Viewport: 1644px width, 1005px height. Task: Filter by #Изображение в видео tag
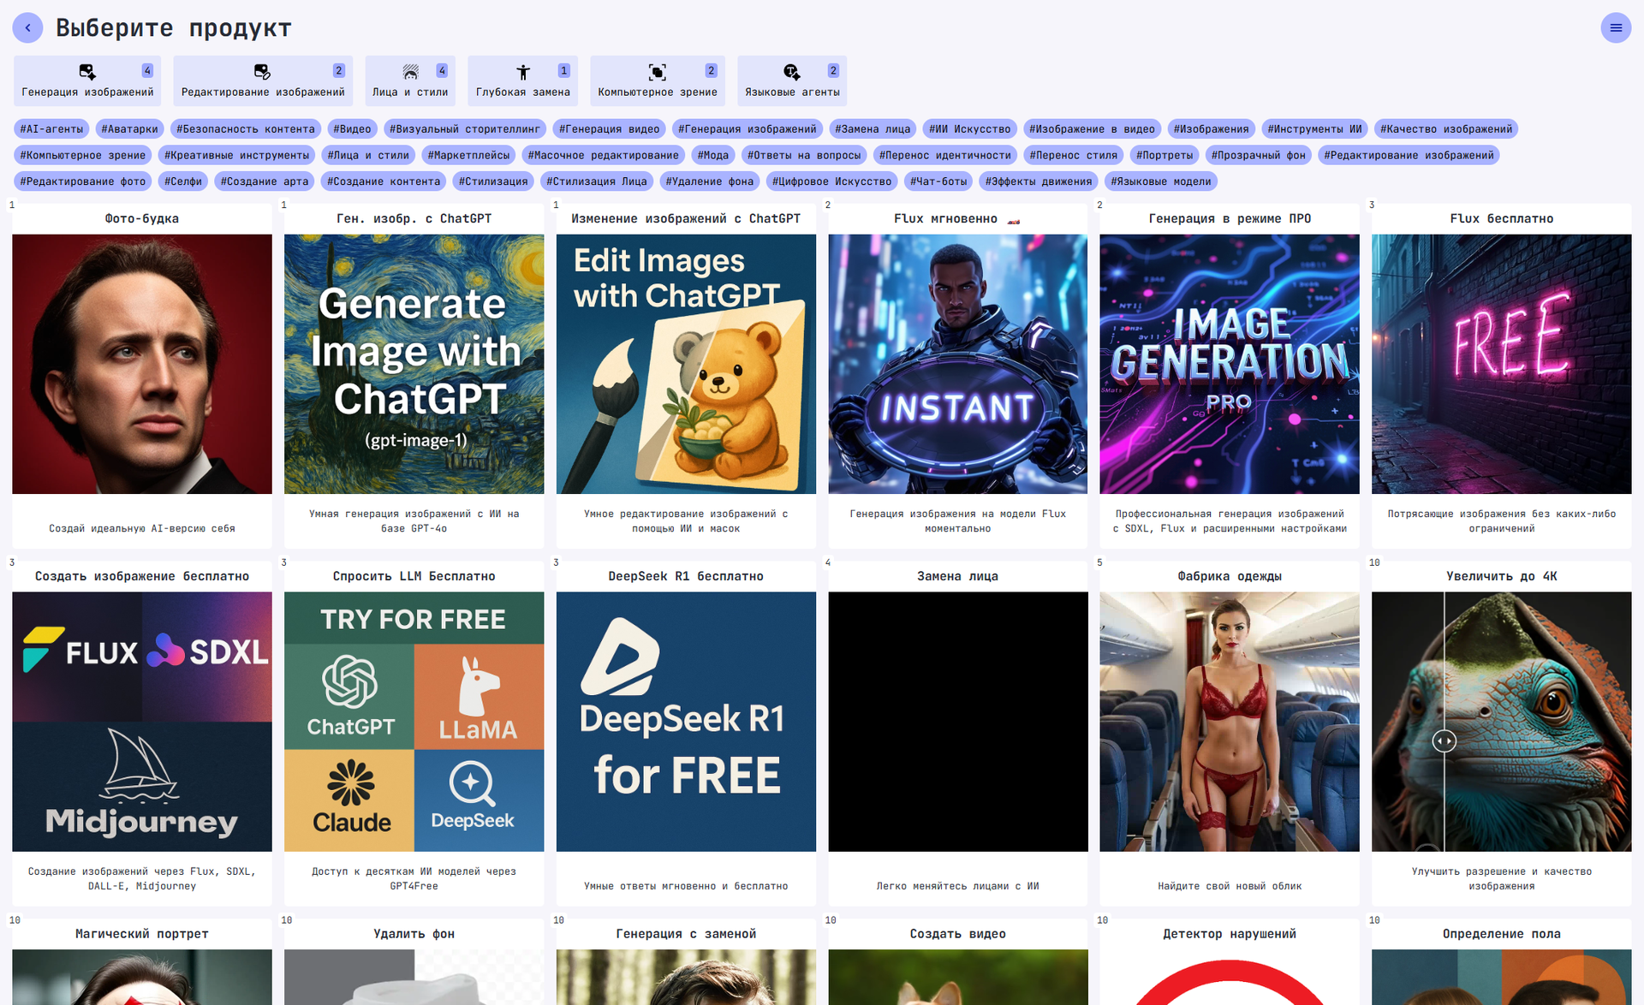coord(1093,129)
